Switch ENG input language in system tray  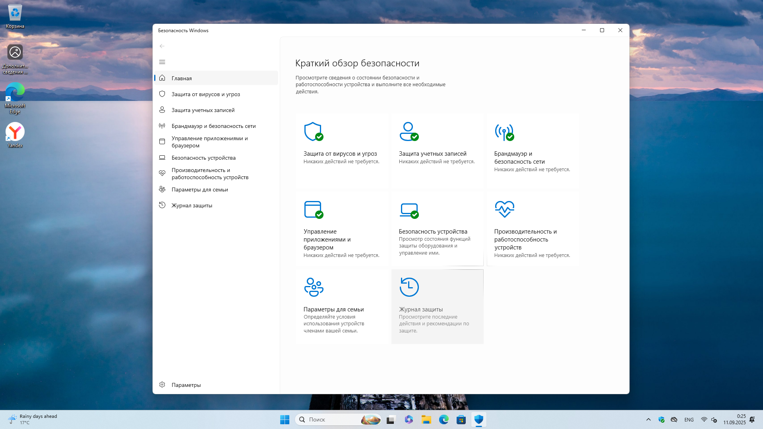click(x=689, y=419)
